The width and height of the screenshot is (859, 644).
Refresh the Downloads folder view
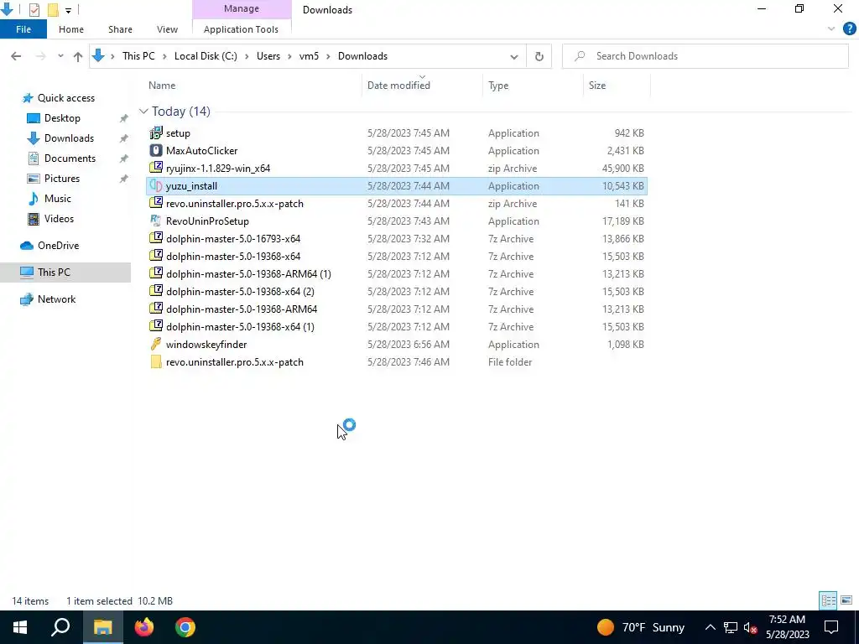pyautogui.click(x=539, y=56)
